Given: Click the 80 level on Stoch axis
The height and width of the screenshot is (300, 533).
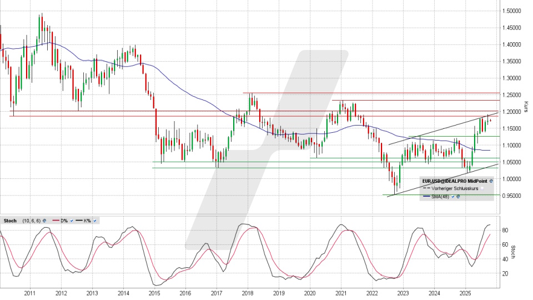Looking at the screenshot, I should (x=505, y=229).
